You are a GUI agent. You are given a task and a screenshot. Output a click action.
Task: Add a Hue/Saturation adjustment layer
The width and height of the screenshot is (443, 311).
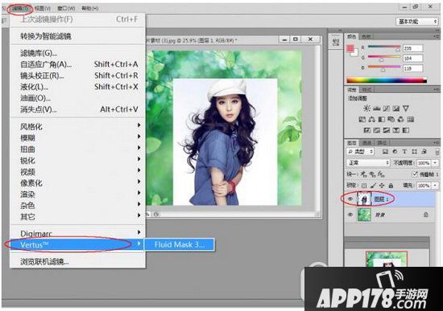point(362,119)
